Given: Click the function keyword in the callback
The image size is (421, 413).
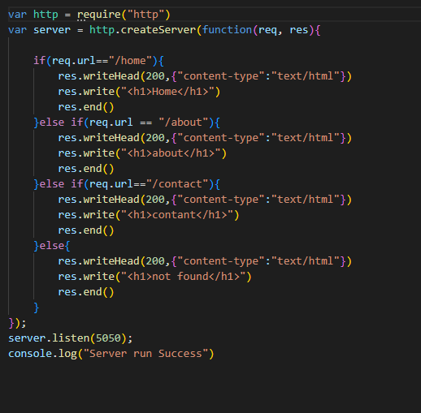Looking at the screenshot, I should pos(227,30).
